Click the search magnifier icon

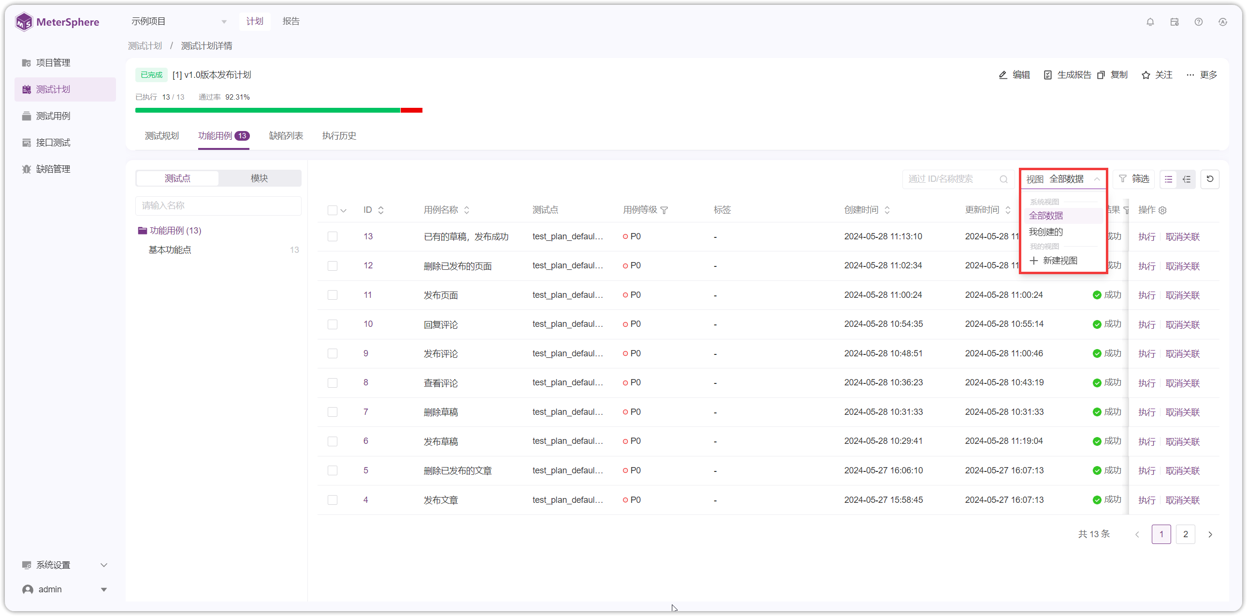tap(1003, 179)
